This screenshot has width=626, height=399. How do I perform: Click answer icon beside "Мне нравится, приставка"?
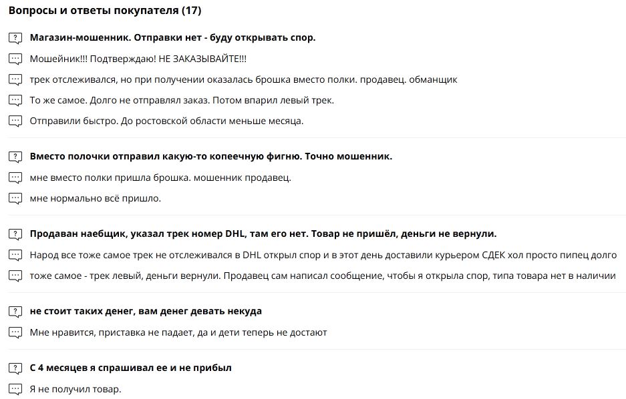click(15, 332)
